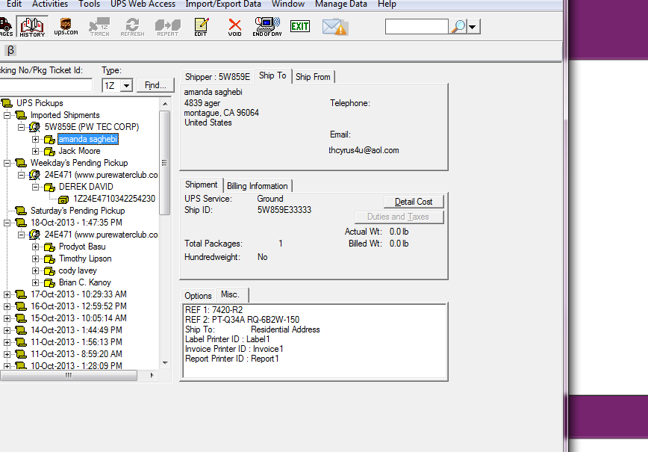Expand the 16-Oct-2013 - 12:59:52 PM node
This screenshot has width=648, height=452.
click(7, 306)
